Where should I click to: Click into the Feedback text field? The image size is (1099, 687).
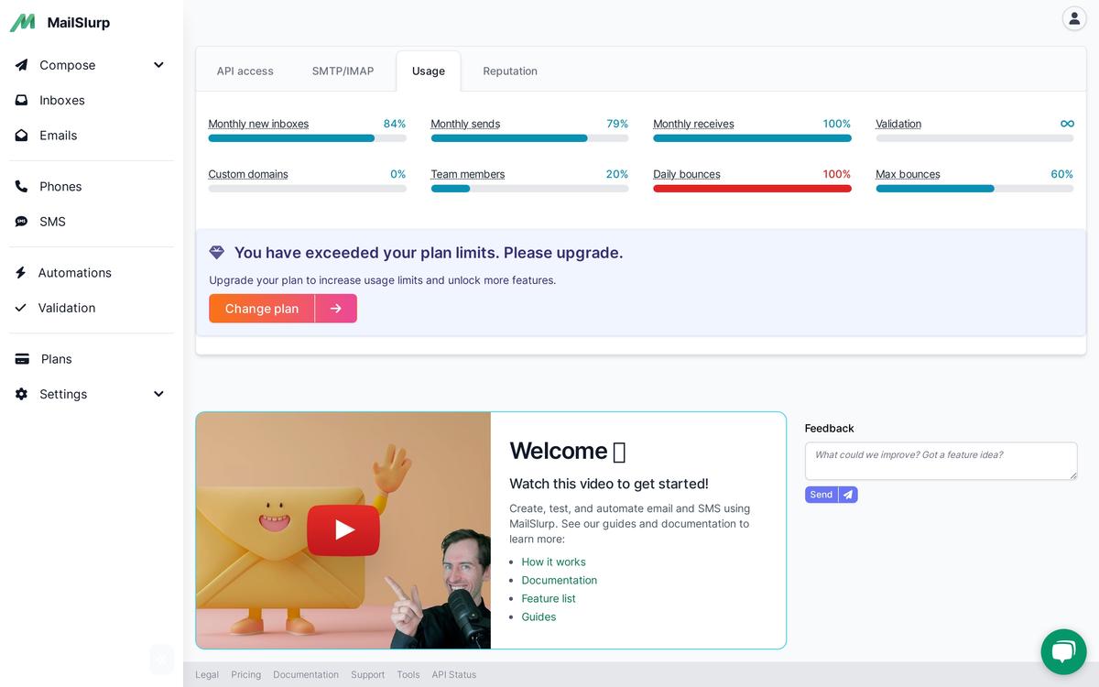click(941, 461)
